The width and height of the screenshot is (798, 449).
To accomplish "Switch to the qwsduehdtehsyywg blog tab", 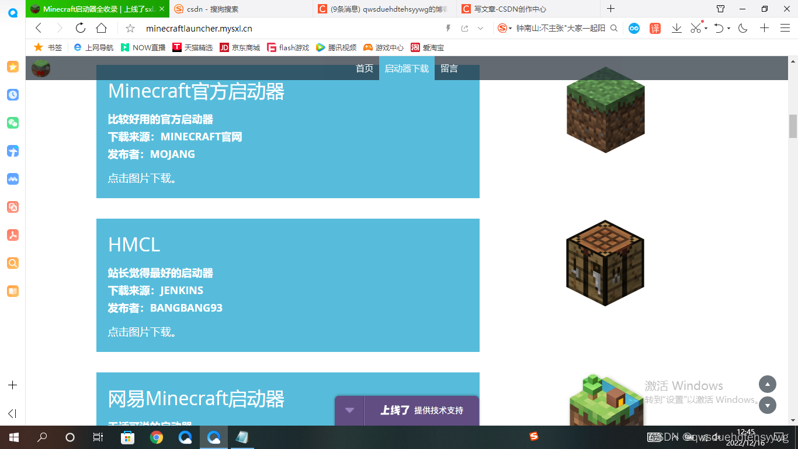I will (x=383, y=9).
